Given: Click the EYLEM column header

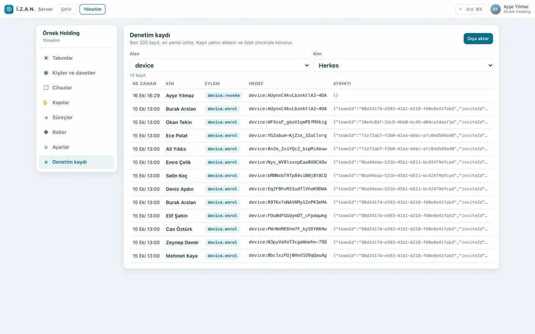Looking at the screenshot, I should 212,83.
